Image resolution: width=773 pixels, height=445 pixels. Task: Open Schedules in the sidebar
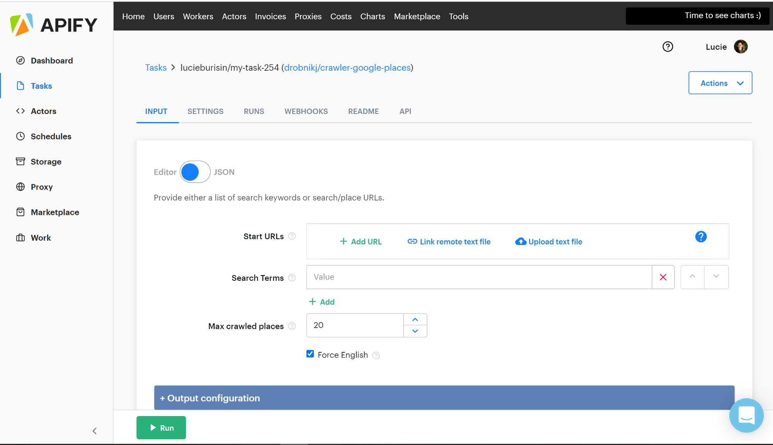pyautogui.click(x=44, y=136)
